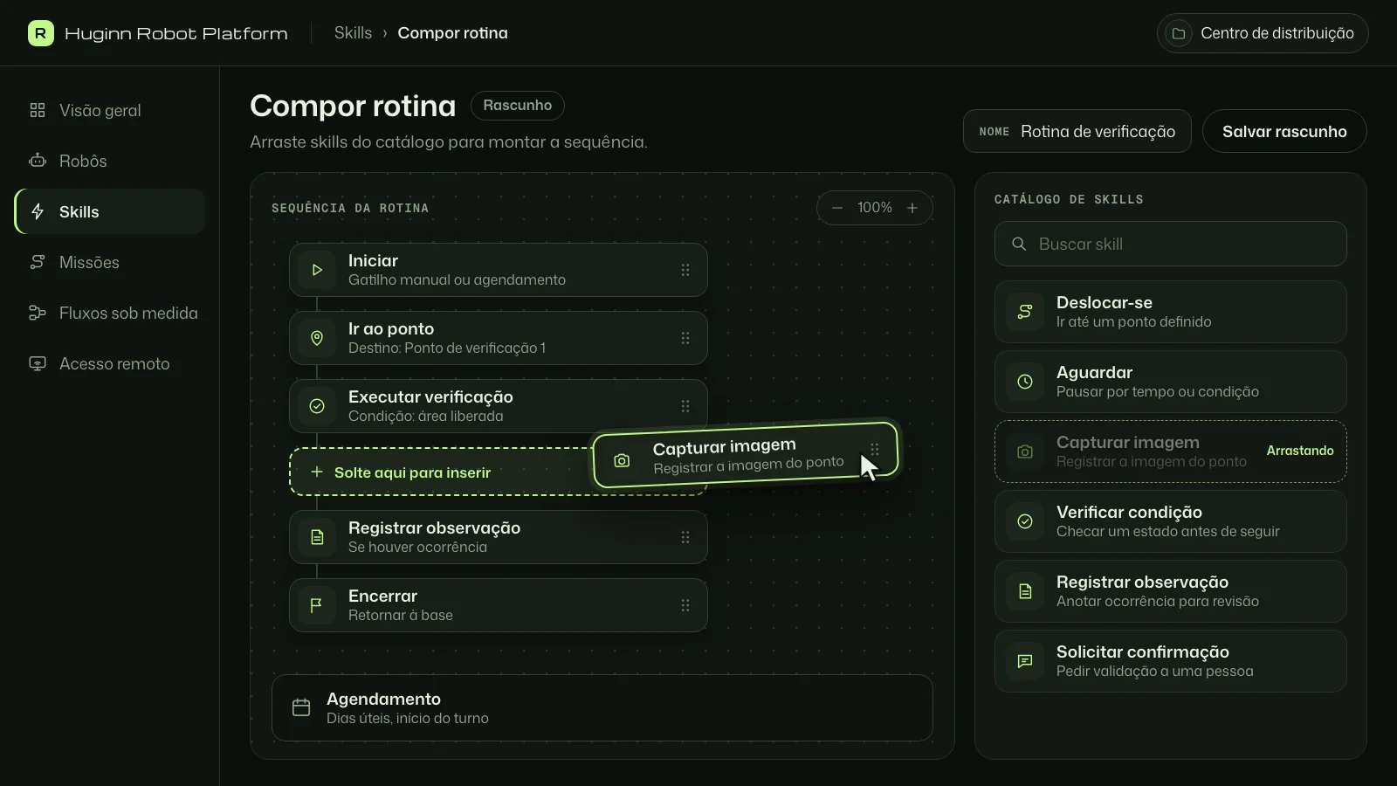
Task: Select the Encerrar step title
Action: (x=382, y=596)
